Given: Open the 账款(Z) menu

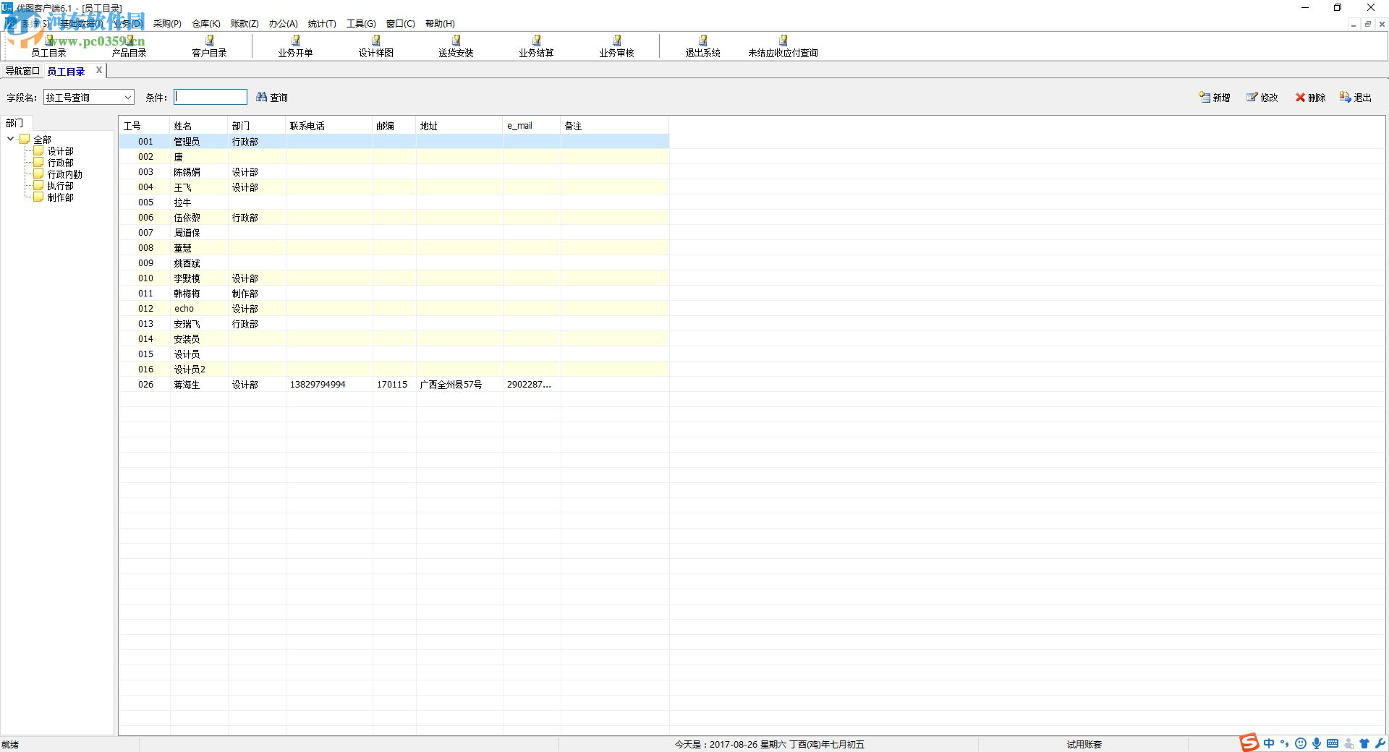Looking at the screenshot, I should pyautogui.click(x=245, y=24).
